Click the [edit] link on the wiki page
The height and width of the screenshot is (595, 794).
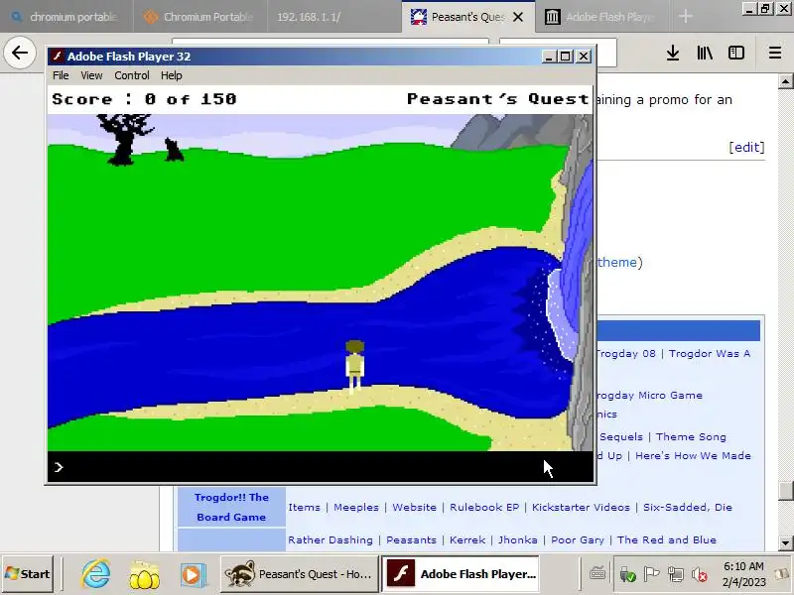[746, 147]
